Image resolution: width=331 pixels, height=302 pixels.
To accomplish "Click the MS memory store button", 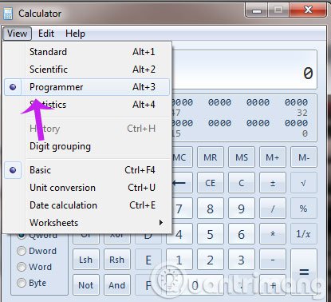I will click(242, 157).
